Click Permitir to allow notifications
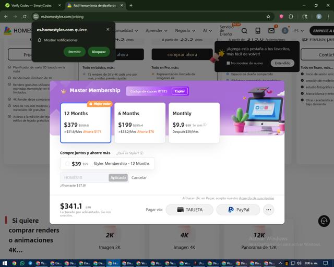Viewport: 334px width, 267px height. (75, 52)
